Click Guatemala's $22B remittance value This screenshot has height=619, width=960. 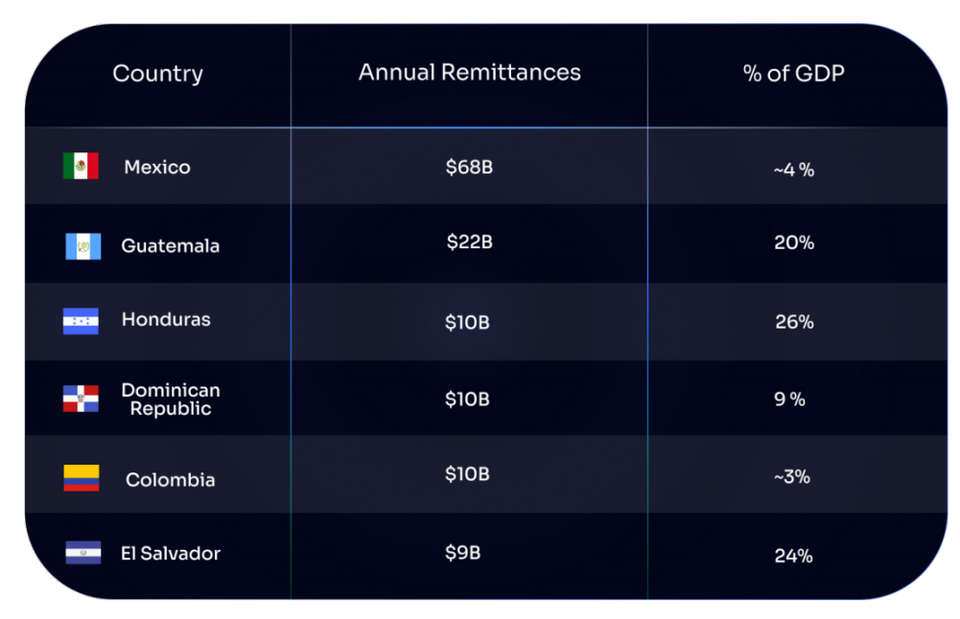[x=469, y=242]
